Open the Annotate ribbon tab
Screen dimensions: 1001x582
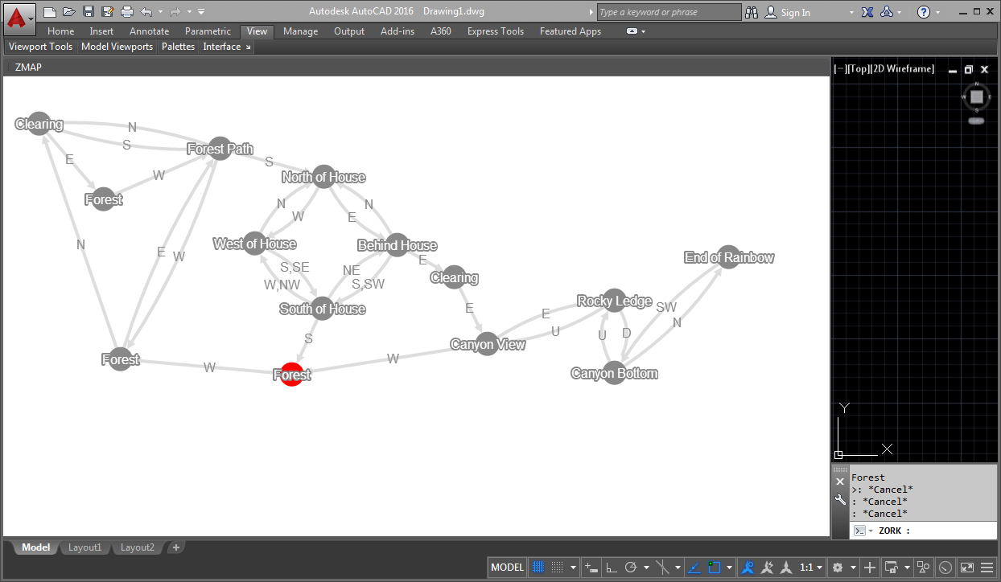click(x=149, y=31)
